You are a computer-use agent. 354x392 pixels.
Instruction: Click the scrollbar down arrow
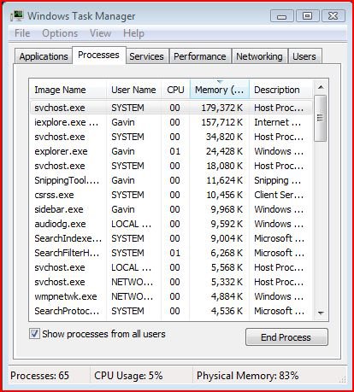[x=321, y=313]
